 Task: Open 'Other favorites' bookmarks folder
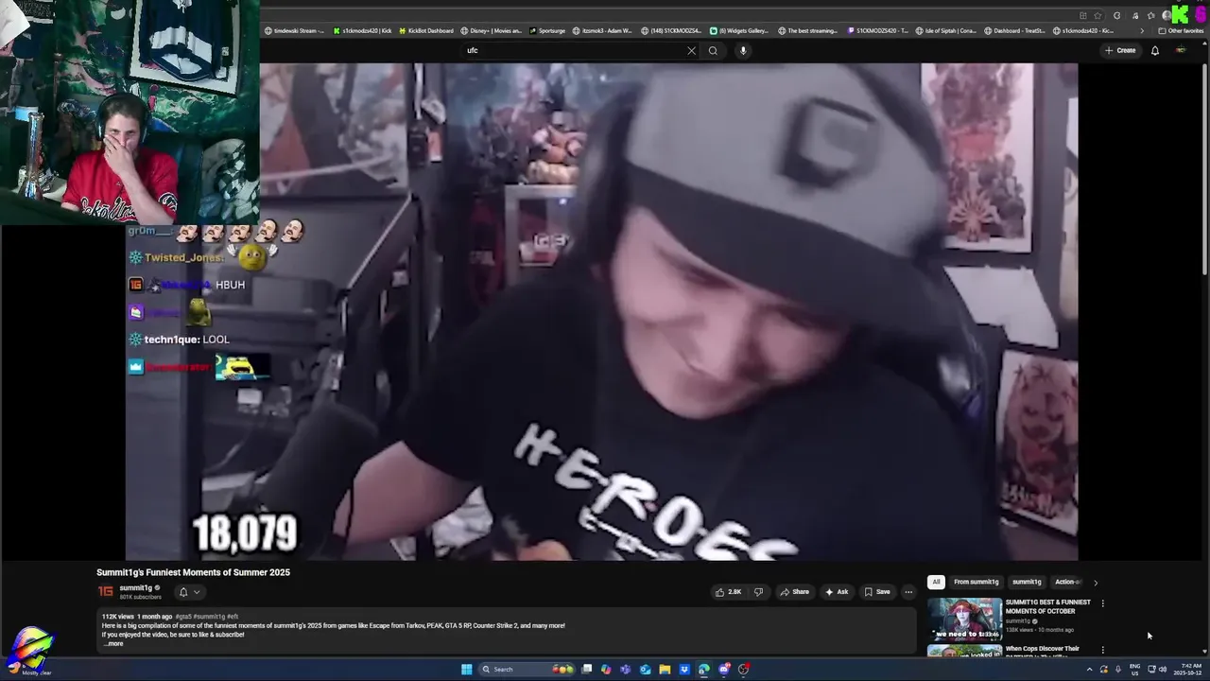1181,30
